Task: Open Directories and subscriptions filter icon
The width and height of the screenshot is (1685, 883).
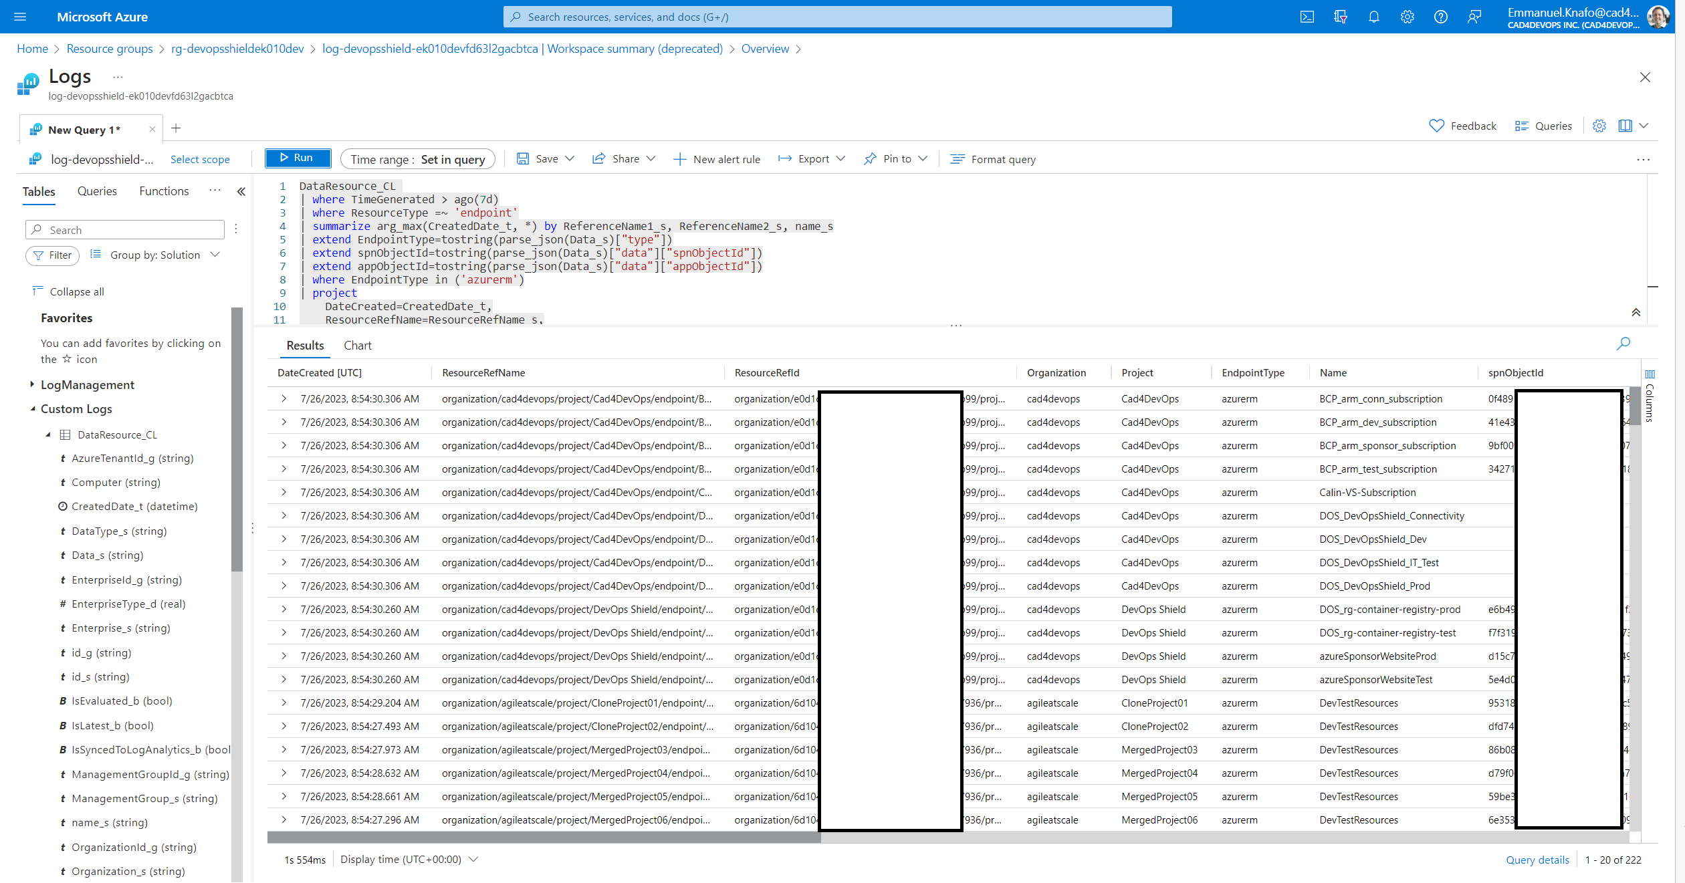Action: [x=1340, y=17]
